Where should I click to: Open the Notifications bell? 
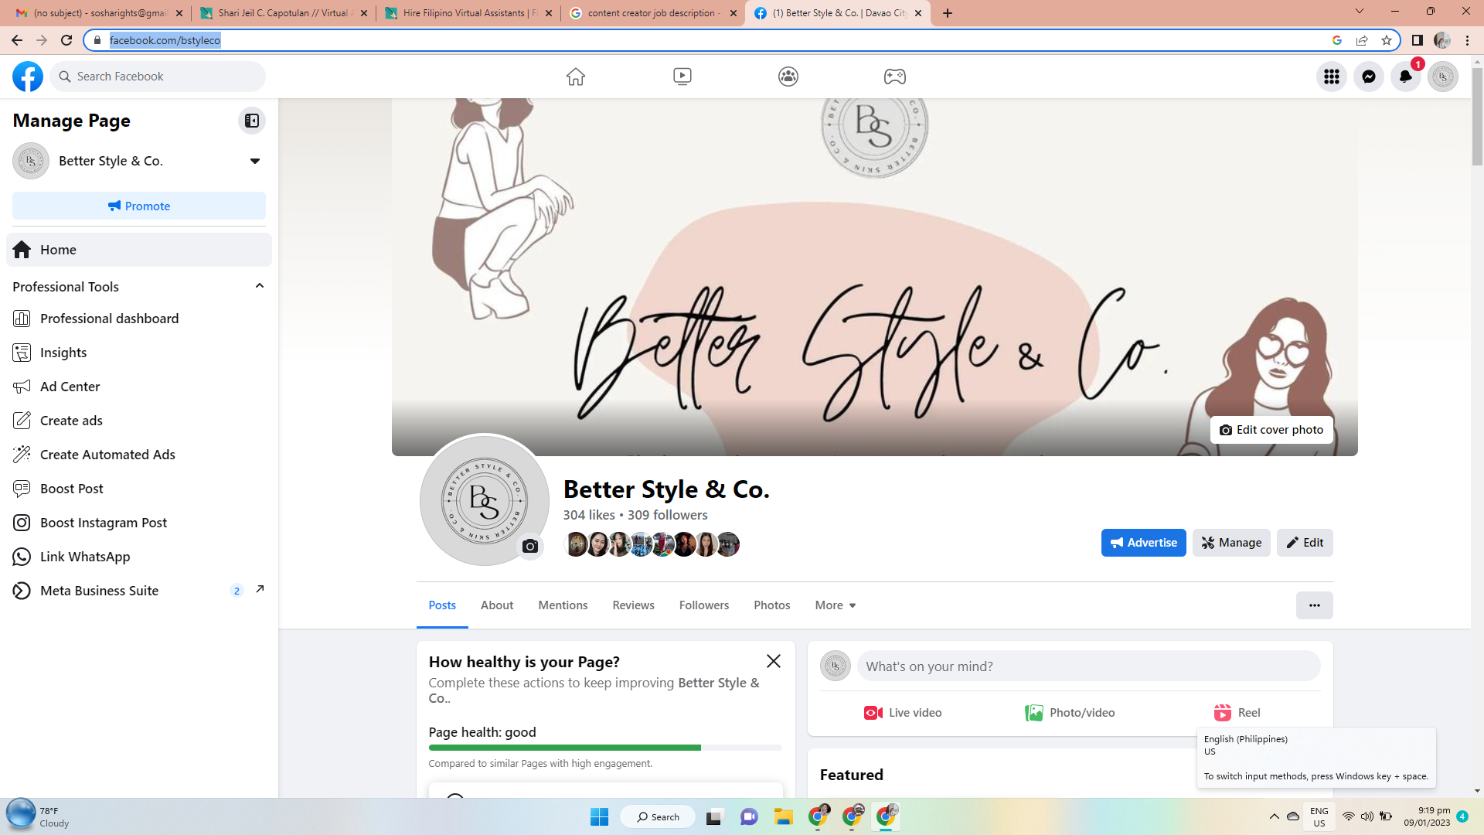(1405, 77)
